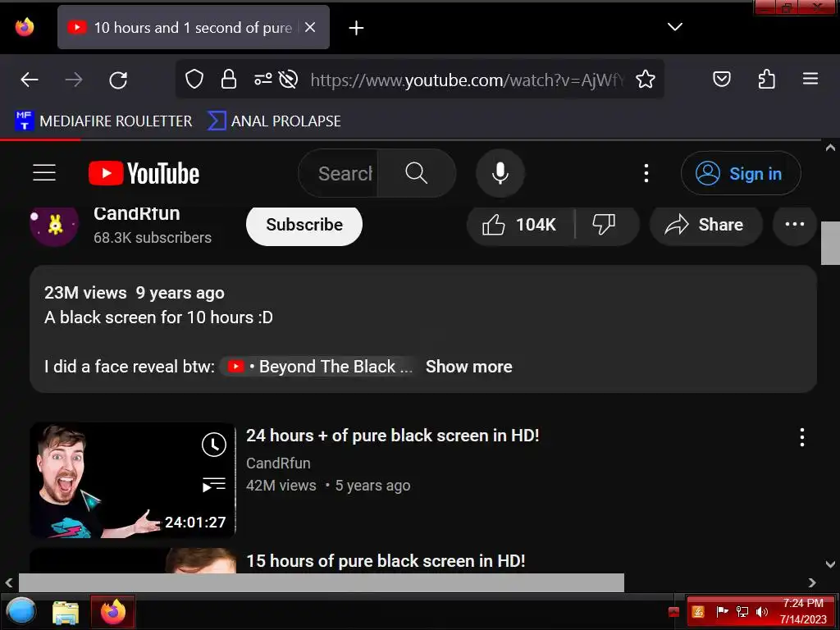This screenshot has width=840, height=630.
Task: Subscribe to the CandRfun channel
Action: point(304,225)
